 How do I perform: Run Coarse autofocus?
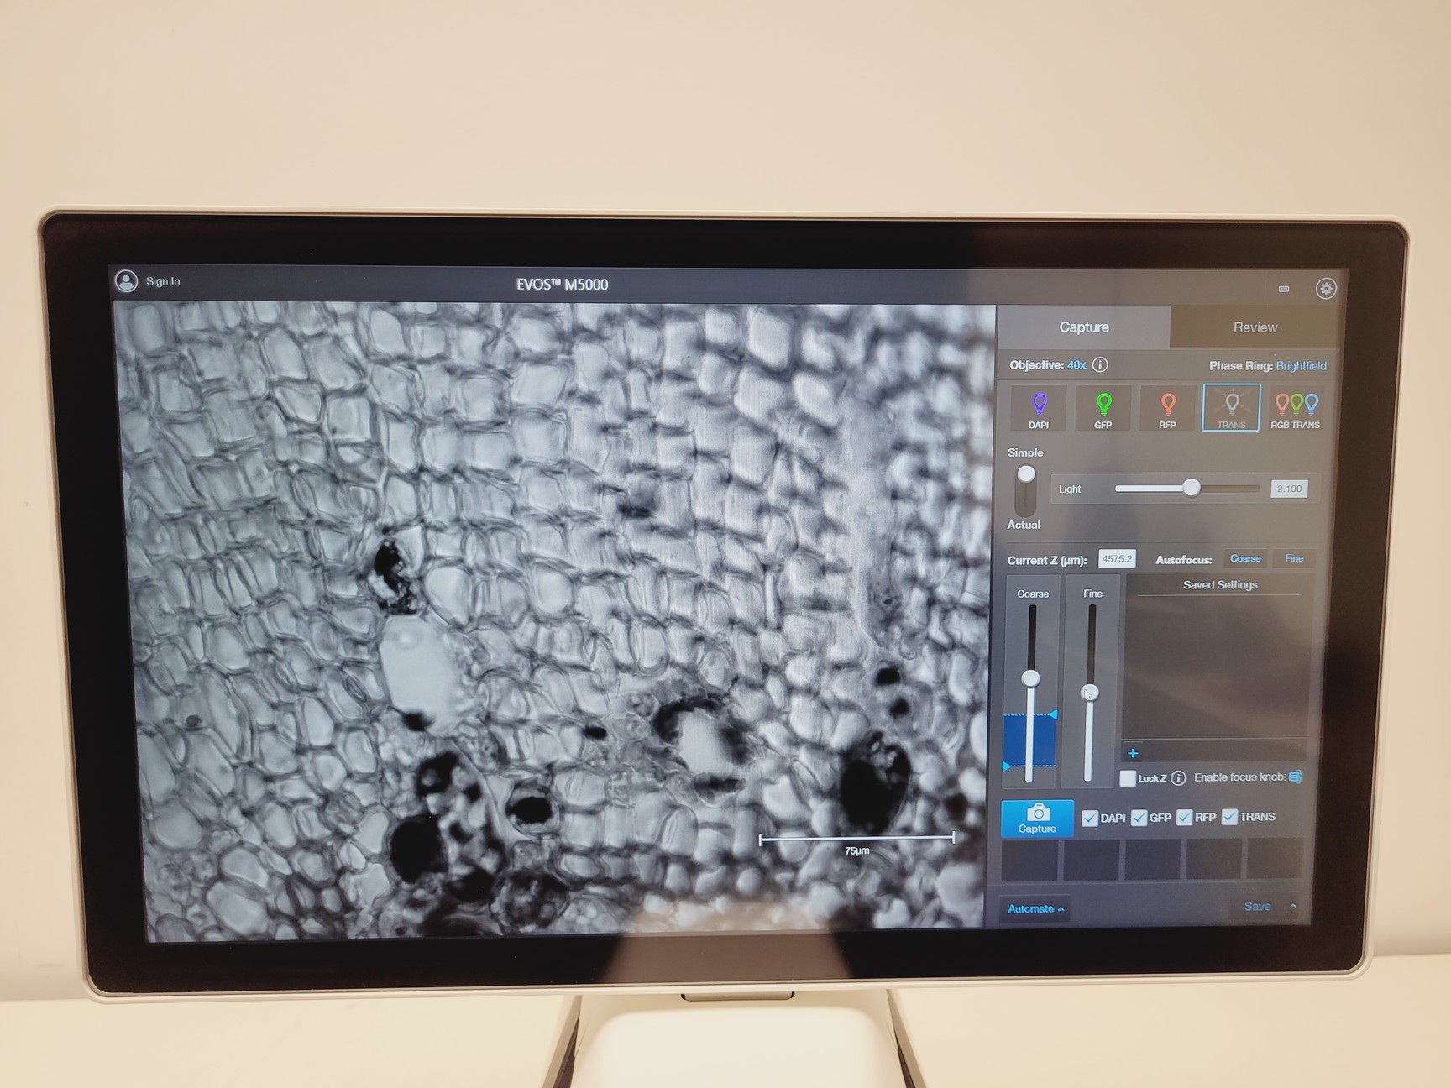tap(1245, 558)
